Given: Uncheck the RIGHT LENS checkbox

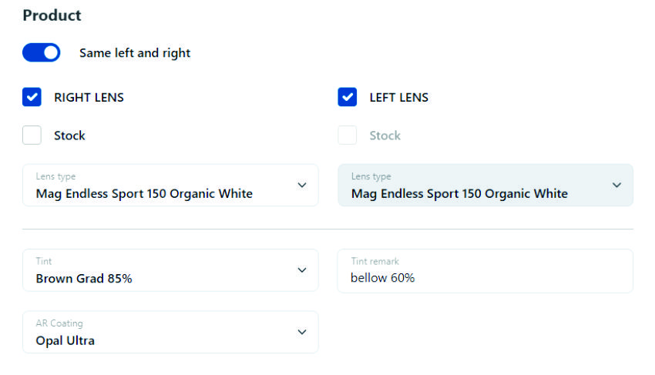Looking at the screenshot, I should [x=32, y=97].
